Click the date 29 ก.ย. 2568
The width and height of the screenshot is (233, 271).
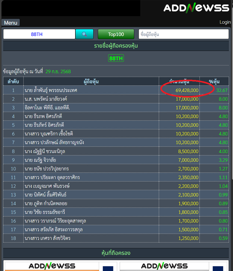click(x=58, y=72)
